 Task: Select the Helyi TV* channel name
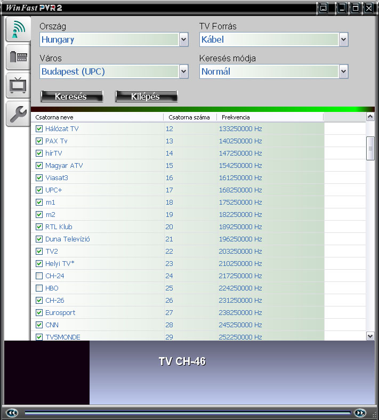[x=60, y=264]
